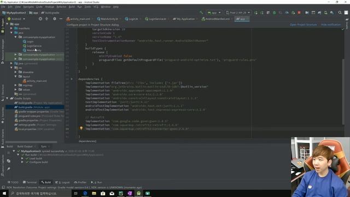Click the pin tab icon in Build panel
Screen dimensions: 350x197
[x=9, y=169]
